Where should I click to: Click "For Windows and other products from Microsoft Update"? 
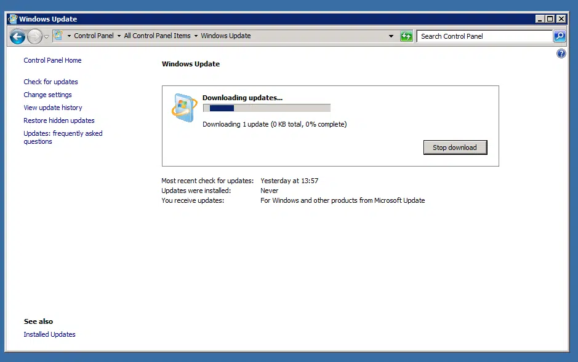tap(342, 200)
